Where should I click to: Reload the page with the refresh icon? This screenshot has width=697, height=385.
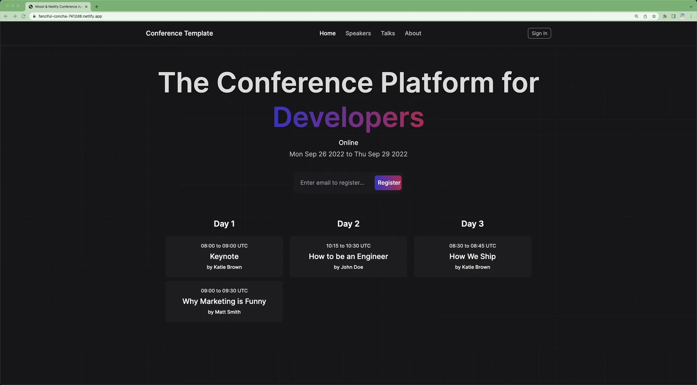[24, 16]
